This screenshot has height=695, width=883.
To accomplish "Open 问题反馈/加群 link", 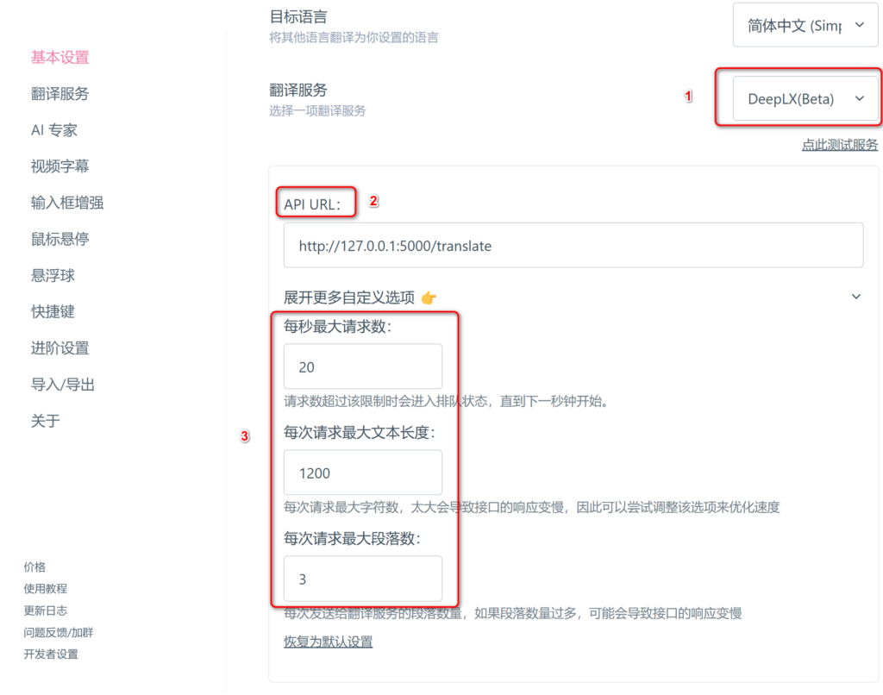I will coord(58,632).
